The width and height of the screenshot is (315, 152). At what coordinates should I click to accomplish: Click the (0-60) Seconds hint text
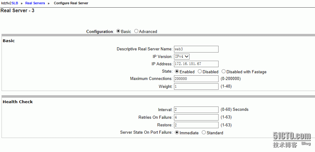[x=234, y=110]
